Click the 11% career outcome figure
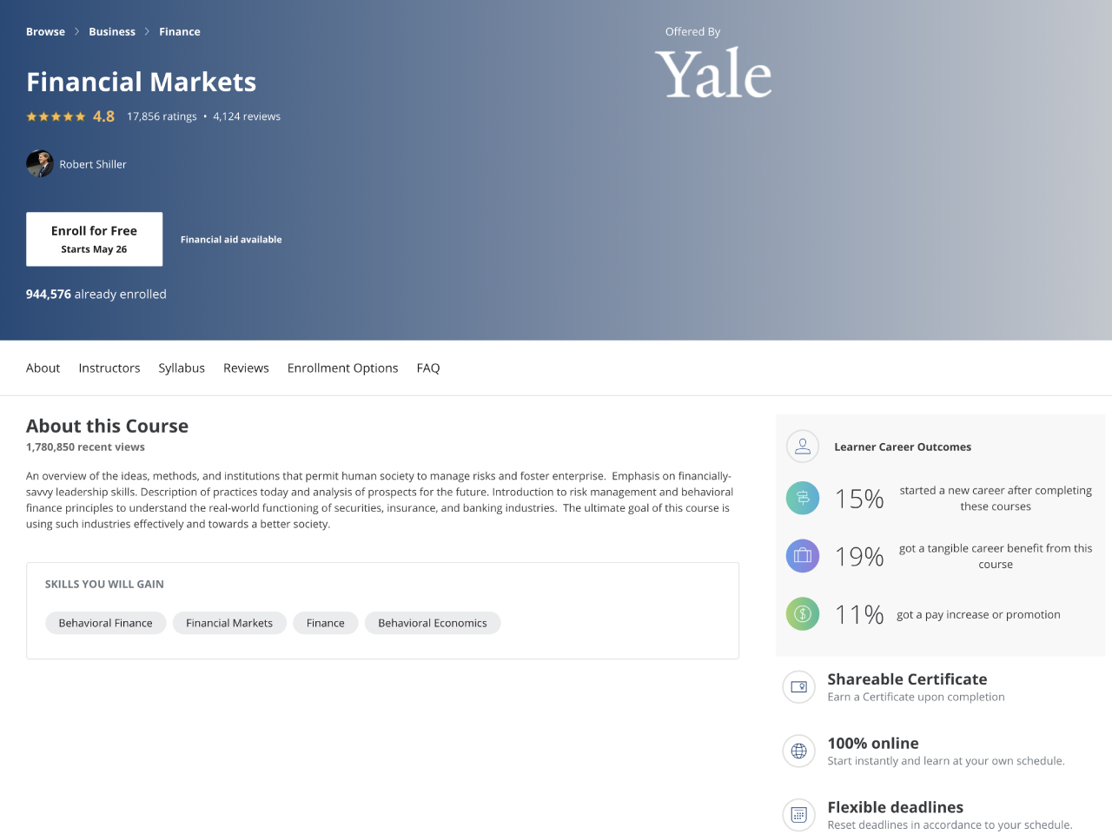Screen dimensions: 1112x834 click(859, 614)
